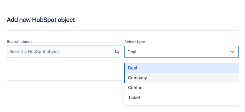Viewport: 245px width, 112px height.
Task: Click the Select type field label
Action: point(135,42)
